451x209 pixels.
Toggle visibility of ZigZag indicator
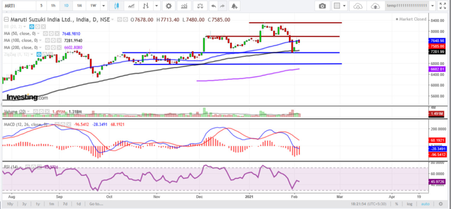39,54
